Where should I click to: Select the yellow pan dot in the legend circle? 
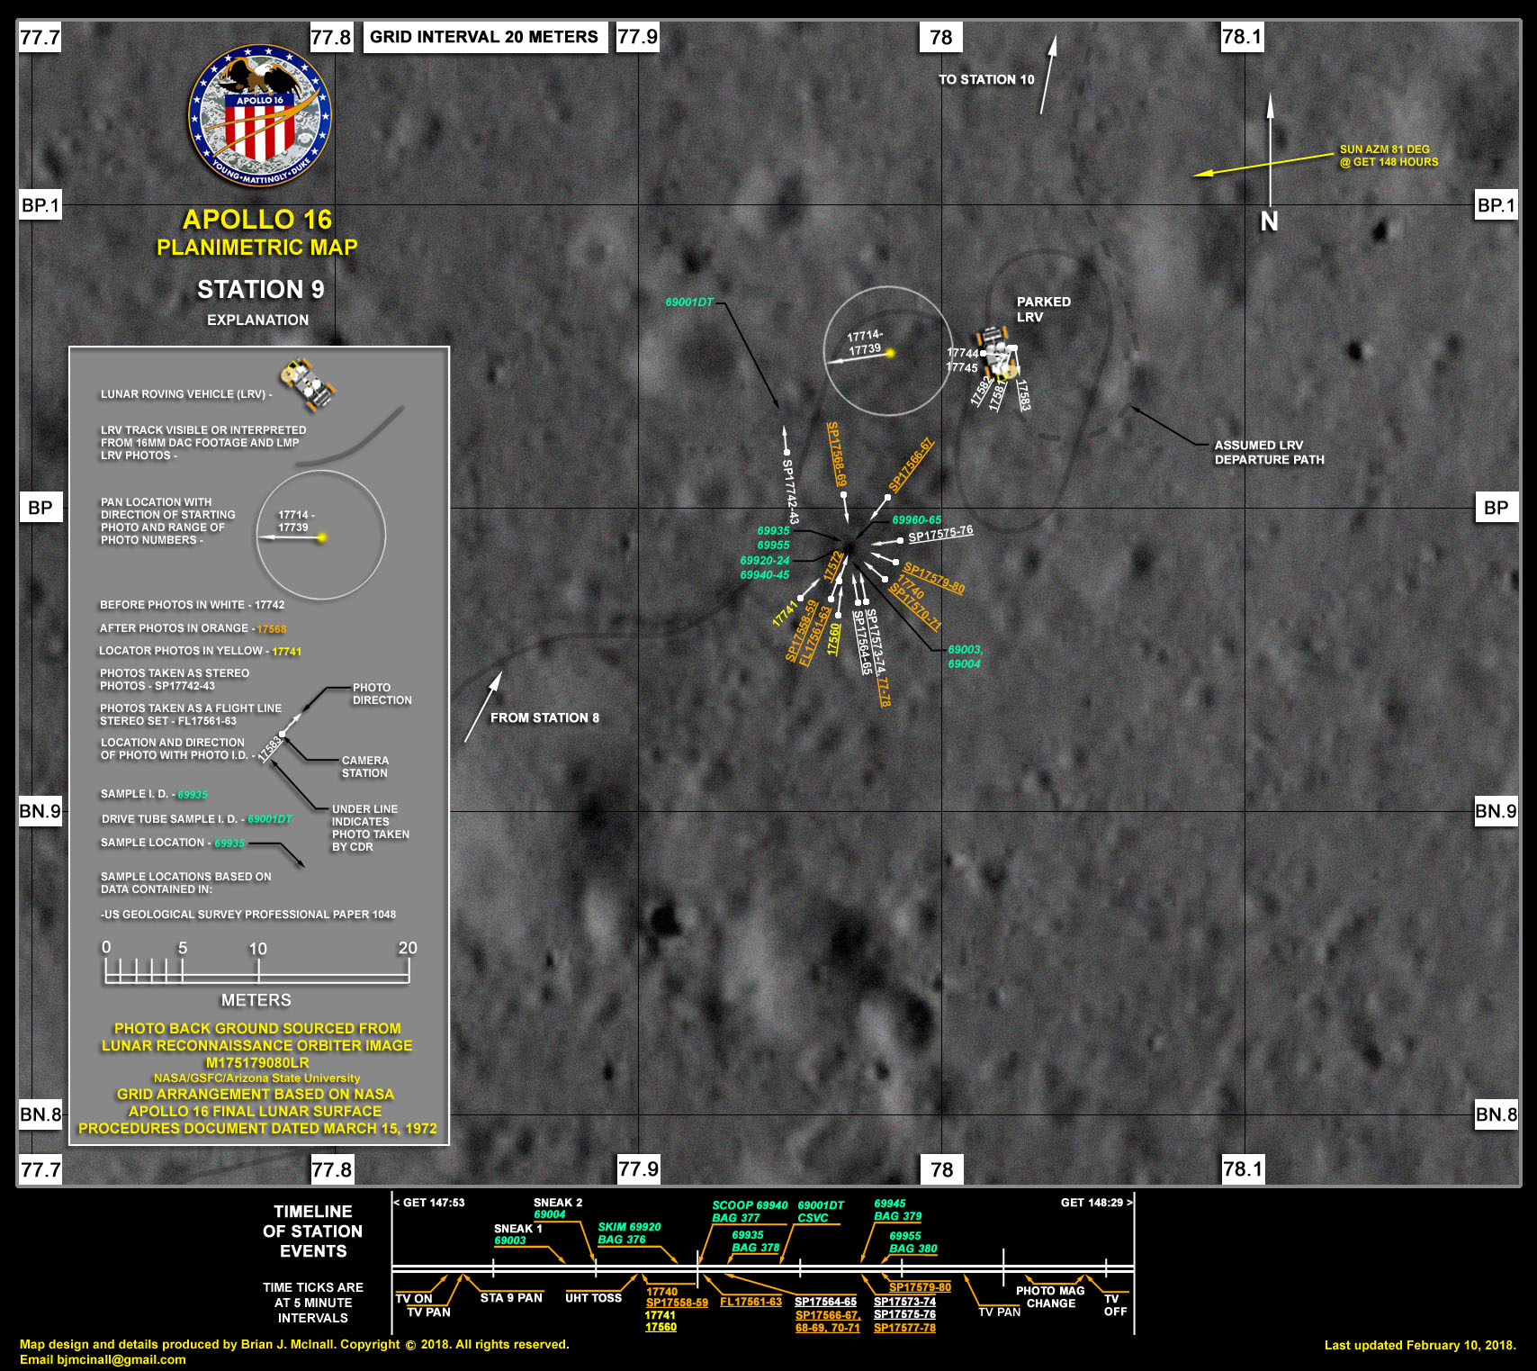pos(321,537)
